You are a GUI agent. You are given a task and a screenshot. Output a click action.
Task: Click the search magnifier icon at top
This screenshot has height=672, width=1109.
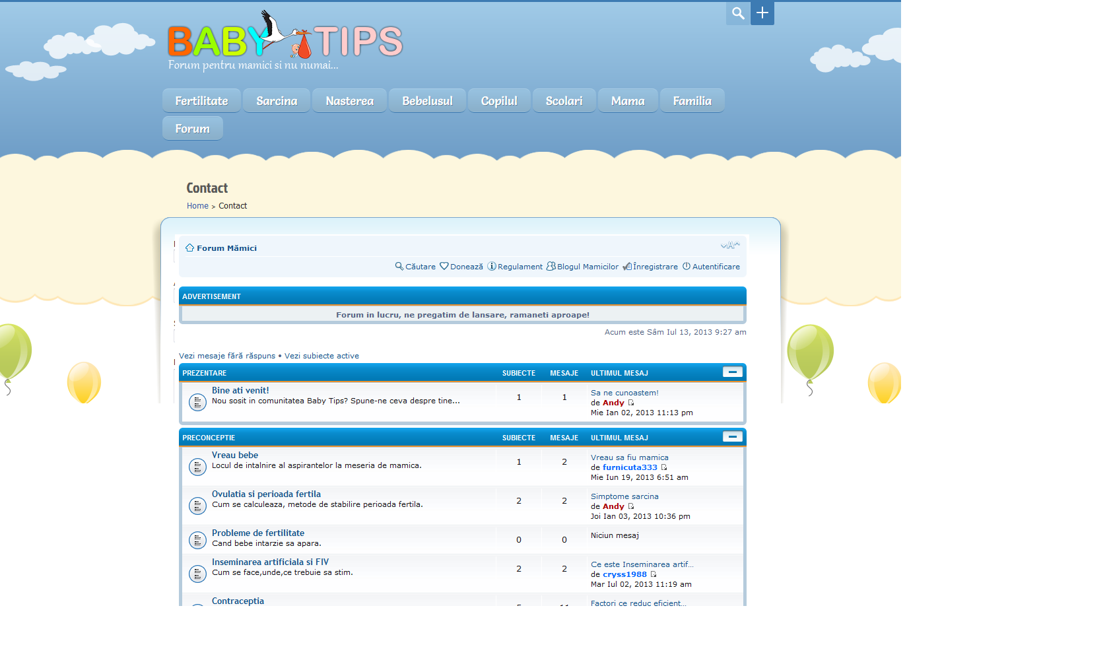pos(738,13)
